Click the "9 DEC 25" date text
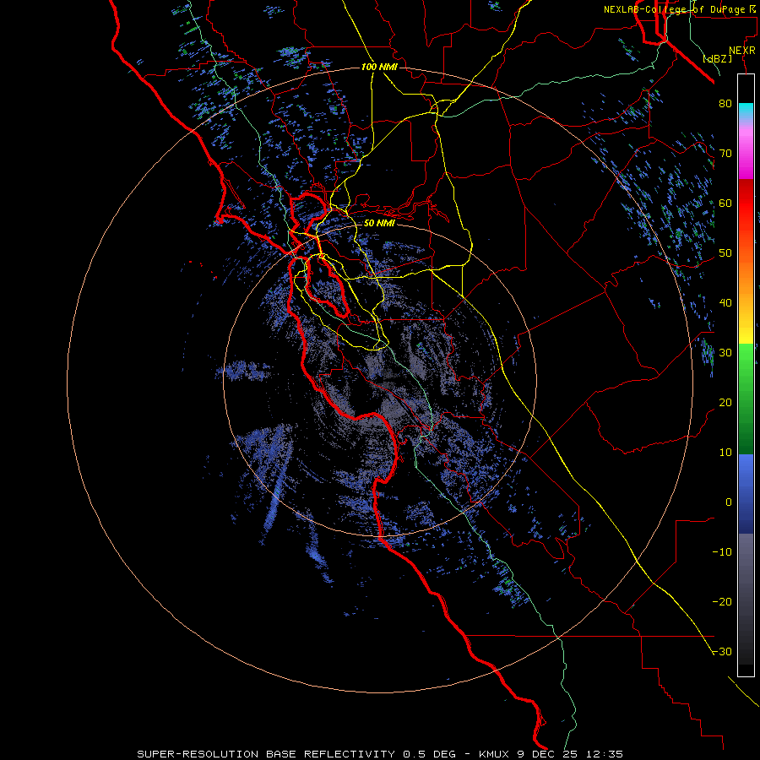The image size is (760, 760). click(x=548, y=754)
